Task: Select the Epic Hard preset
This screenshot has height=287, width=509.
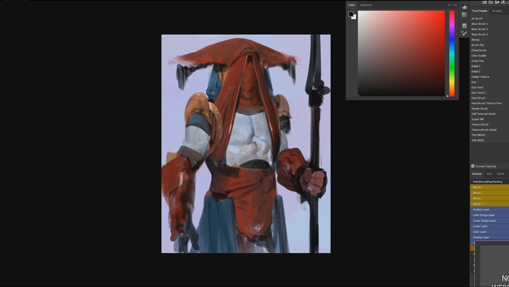Action: click(x=490, y=87)
